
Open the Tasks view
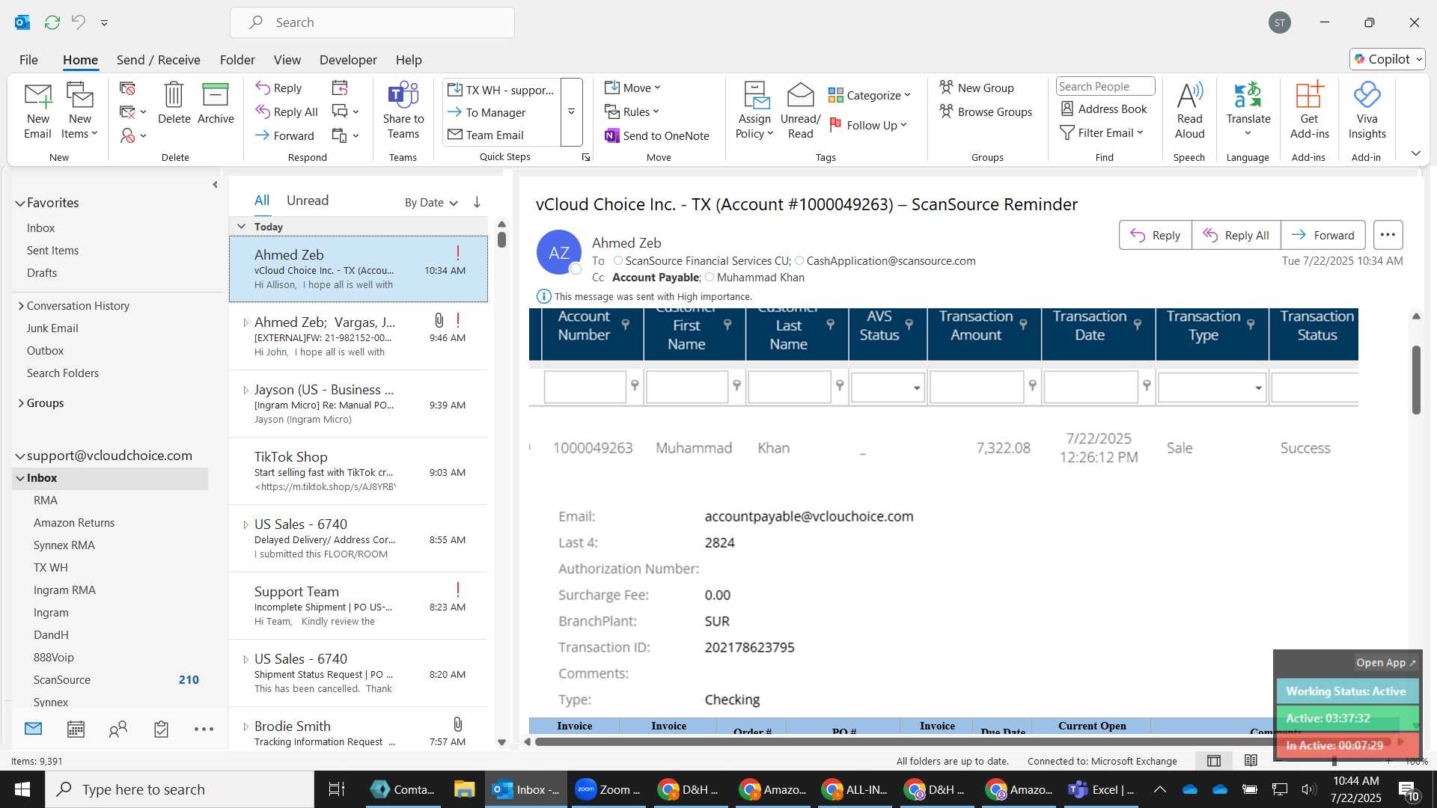pyautogui.click(x=161, y=729)
